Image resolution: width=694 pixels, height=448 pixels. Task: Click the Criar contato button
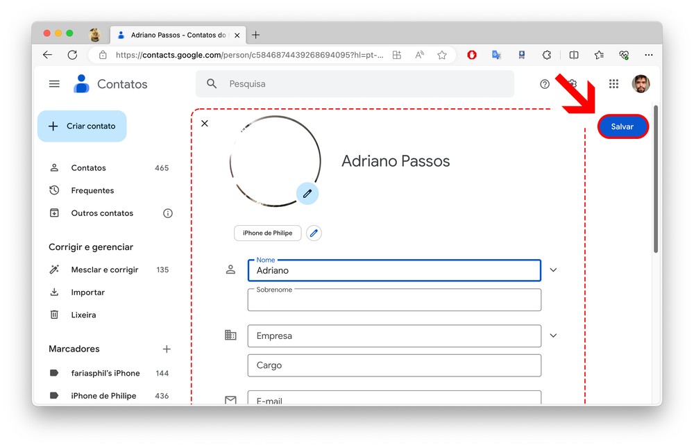tap(82, 126)
